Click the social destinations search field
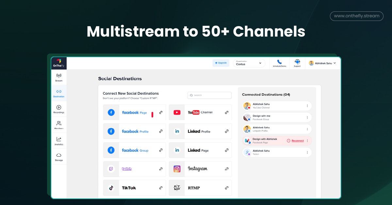 [x=209, y=95]
